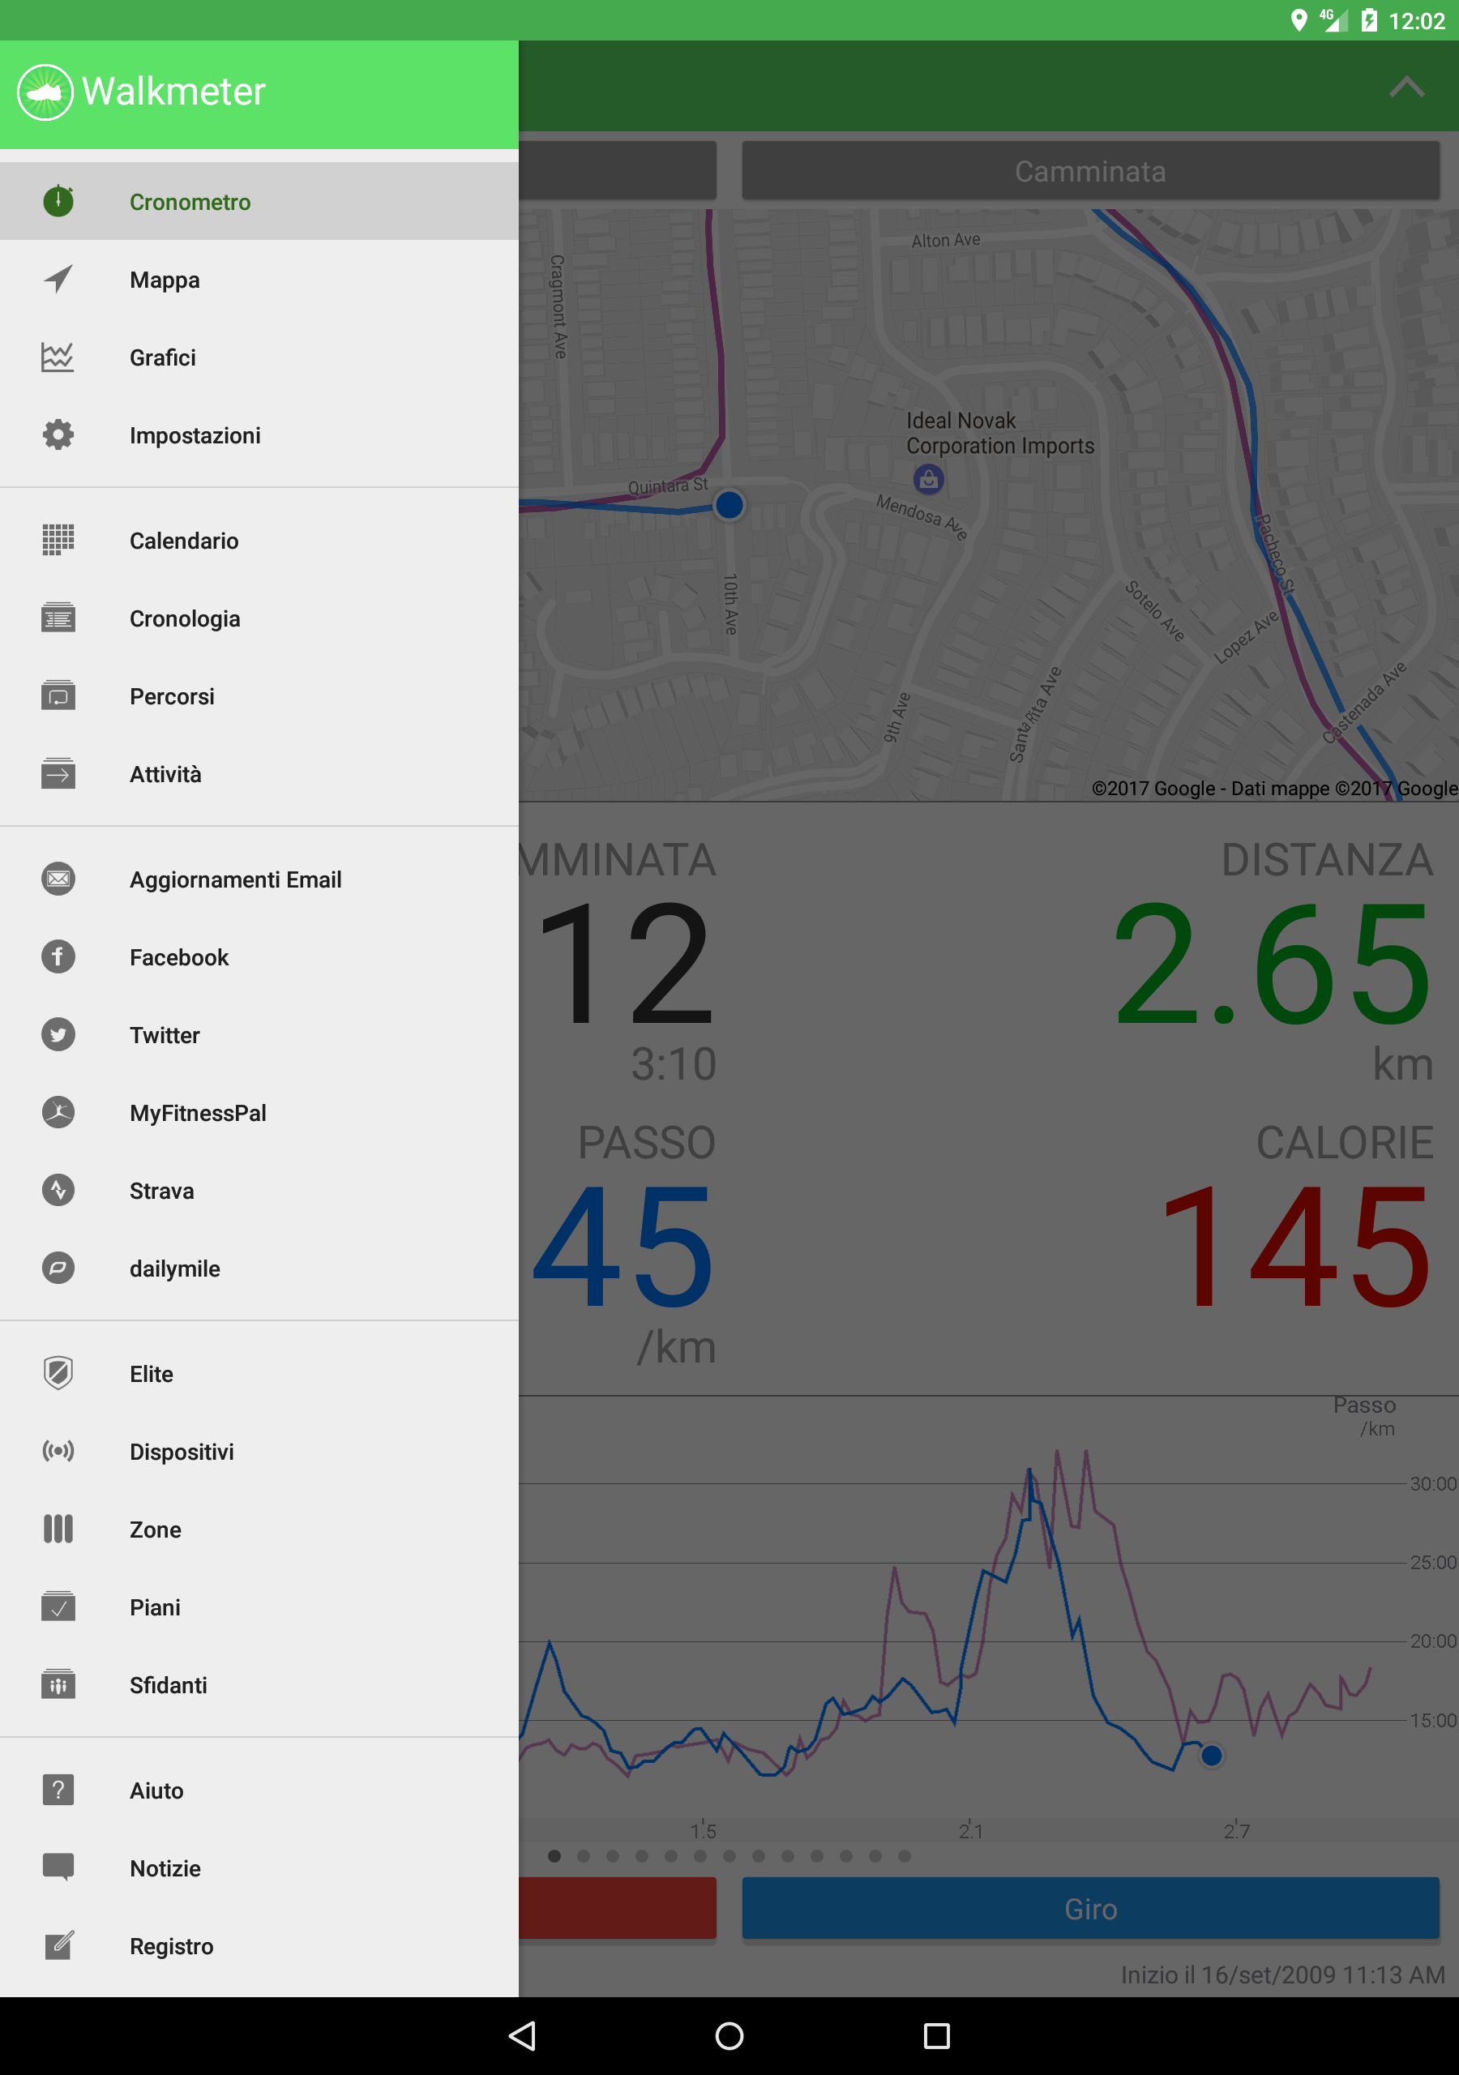The image size is (1459, 2075).
Task: Tap the Percorsi route icon
Action: coord(58,696)
